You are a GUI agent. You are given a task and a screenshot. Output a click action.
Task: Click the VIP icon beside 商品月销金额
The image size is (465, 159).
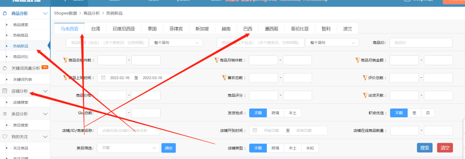(358, 60)
